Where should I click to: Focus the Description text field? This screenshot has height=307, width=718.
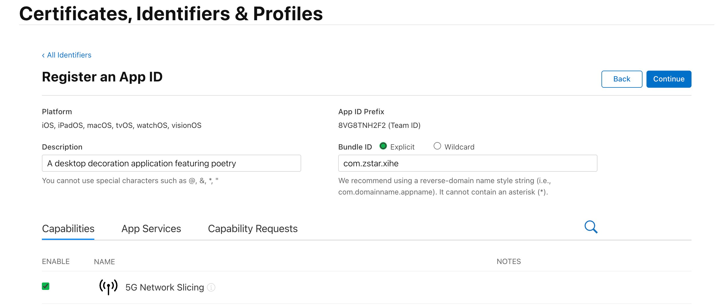click(x=172, y=163)
